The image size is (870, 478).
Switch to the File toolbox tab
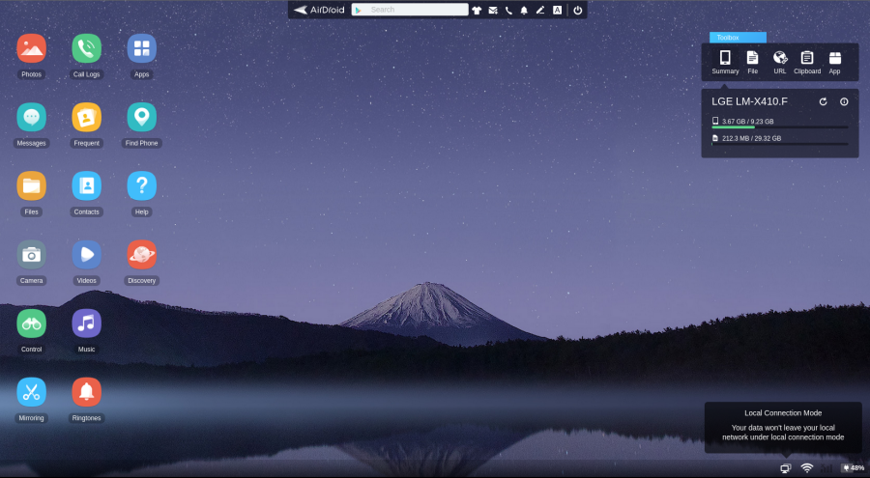[752, 62]
